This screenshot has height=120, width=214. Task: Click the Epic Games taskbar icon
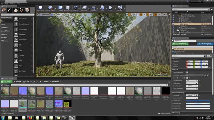pos(65,118)
